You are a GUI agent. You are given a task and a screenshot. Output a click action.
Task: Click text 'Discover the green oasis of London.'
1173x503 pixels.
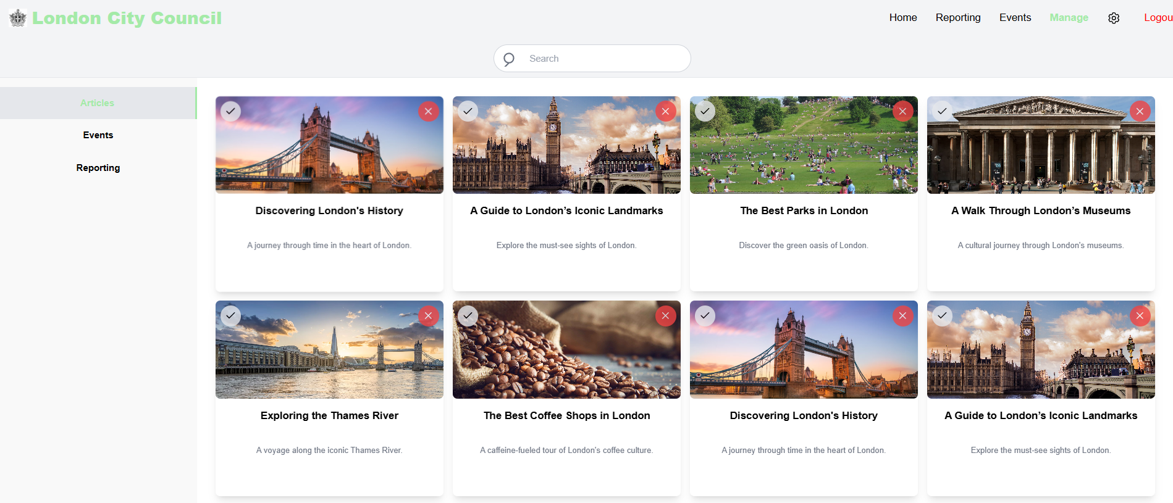804,245
